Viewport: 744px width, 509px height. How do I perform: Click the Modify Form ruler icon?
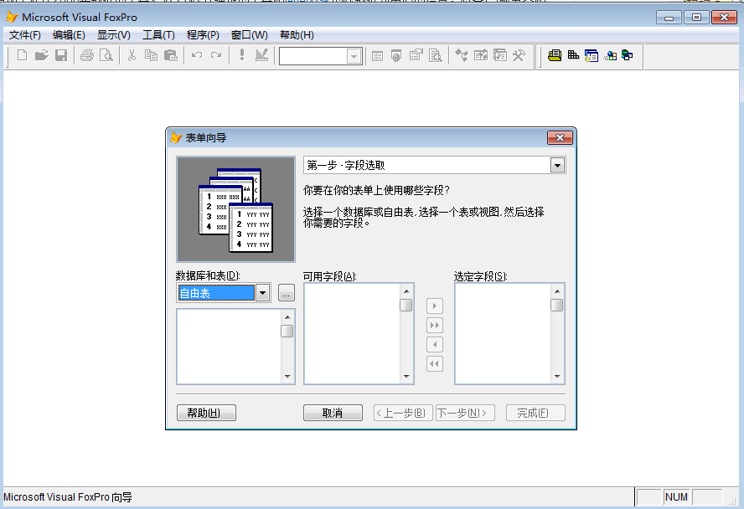[x=261, y=55]
